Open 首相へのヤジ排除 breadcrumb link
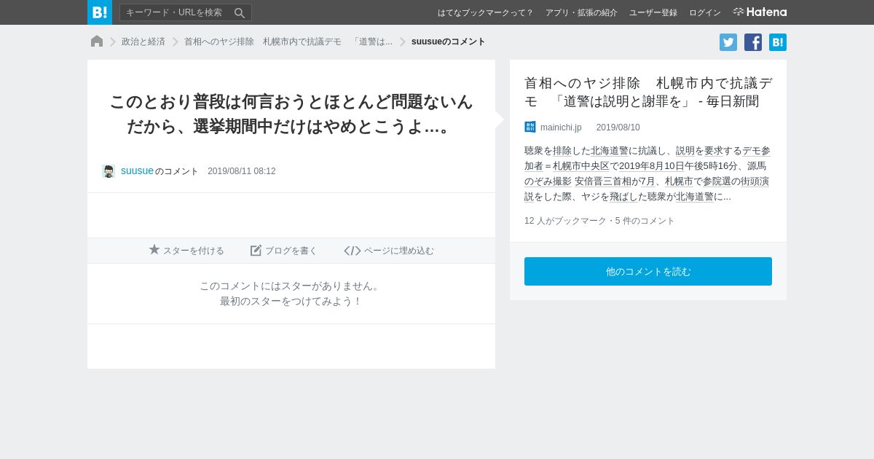This screenshot has height=459, width=874. point(288,42)
